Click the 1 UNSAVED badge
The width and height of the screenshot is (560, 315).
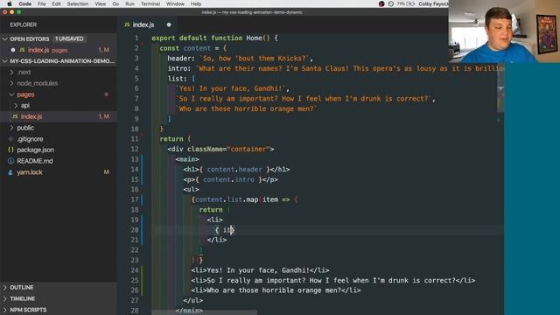[x=69, y=38]
